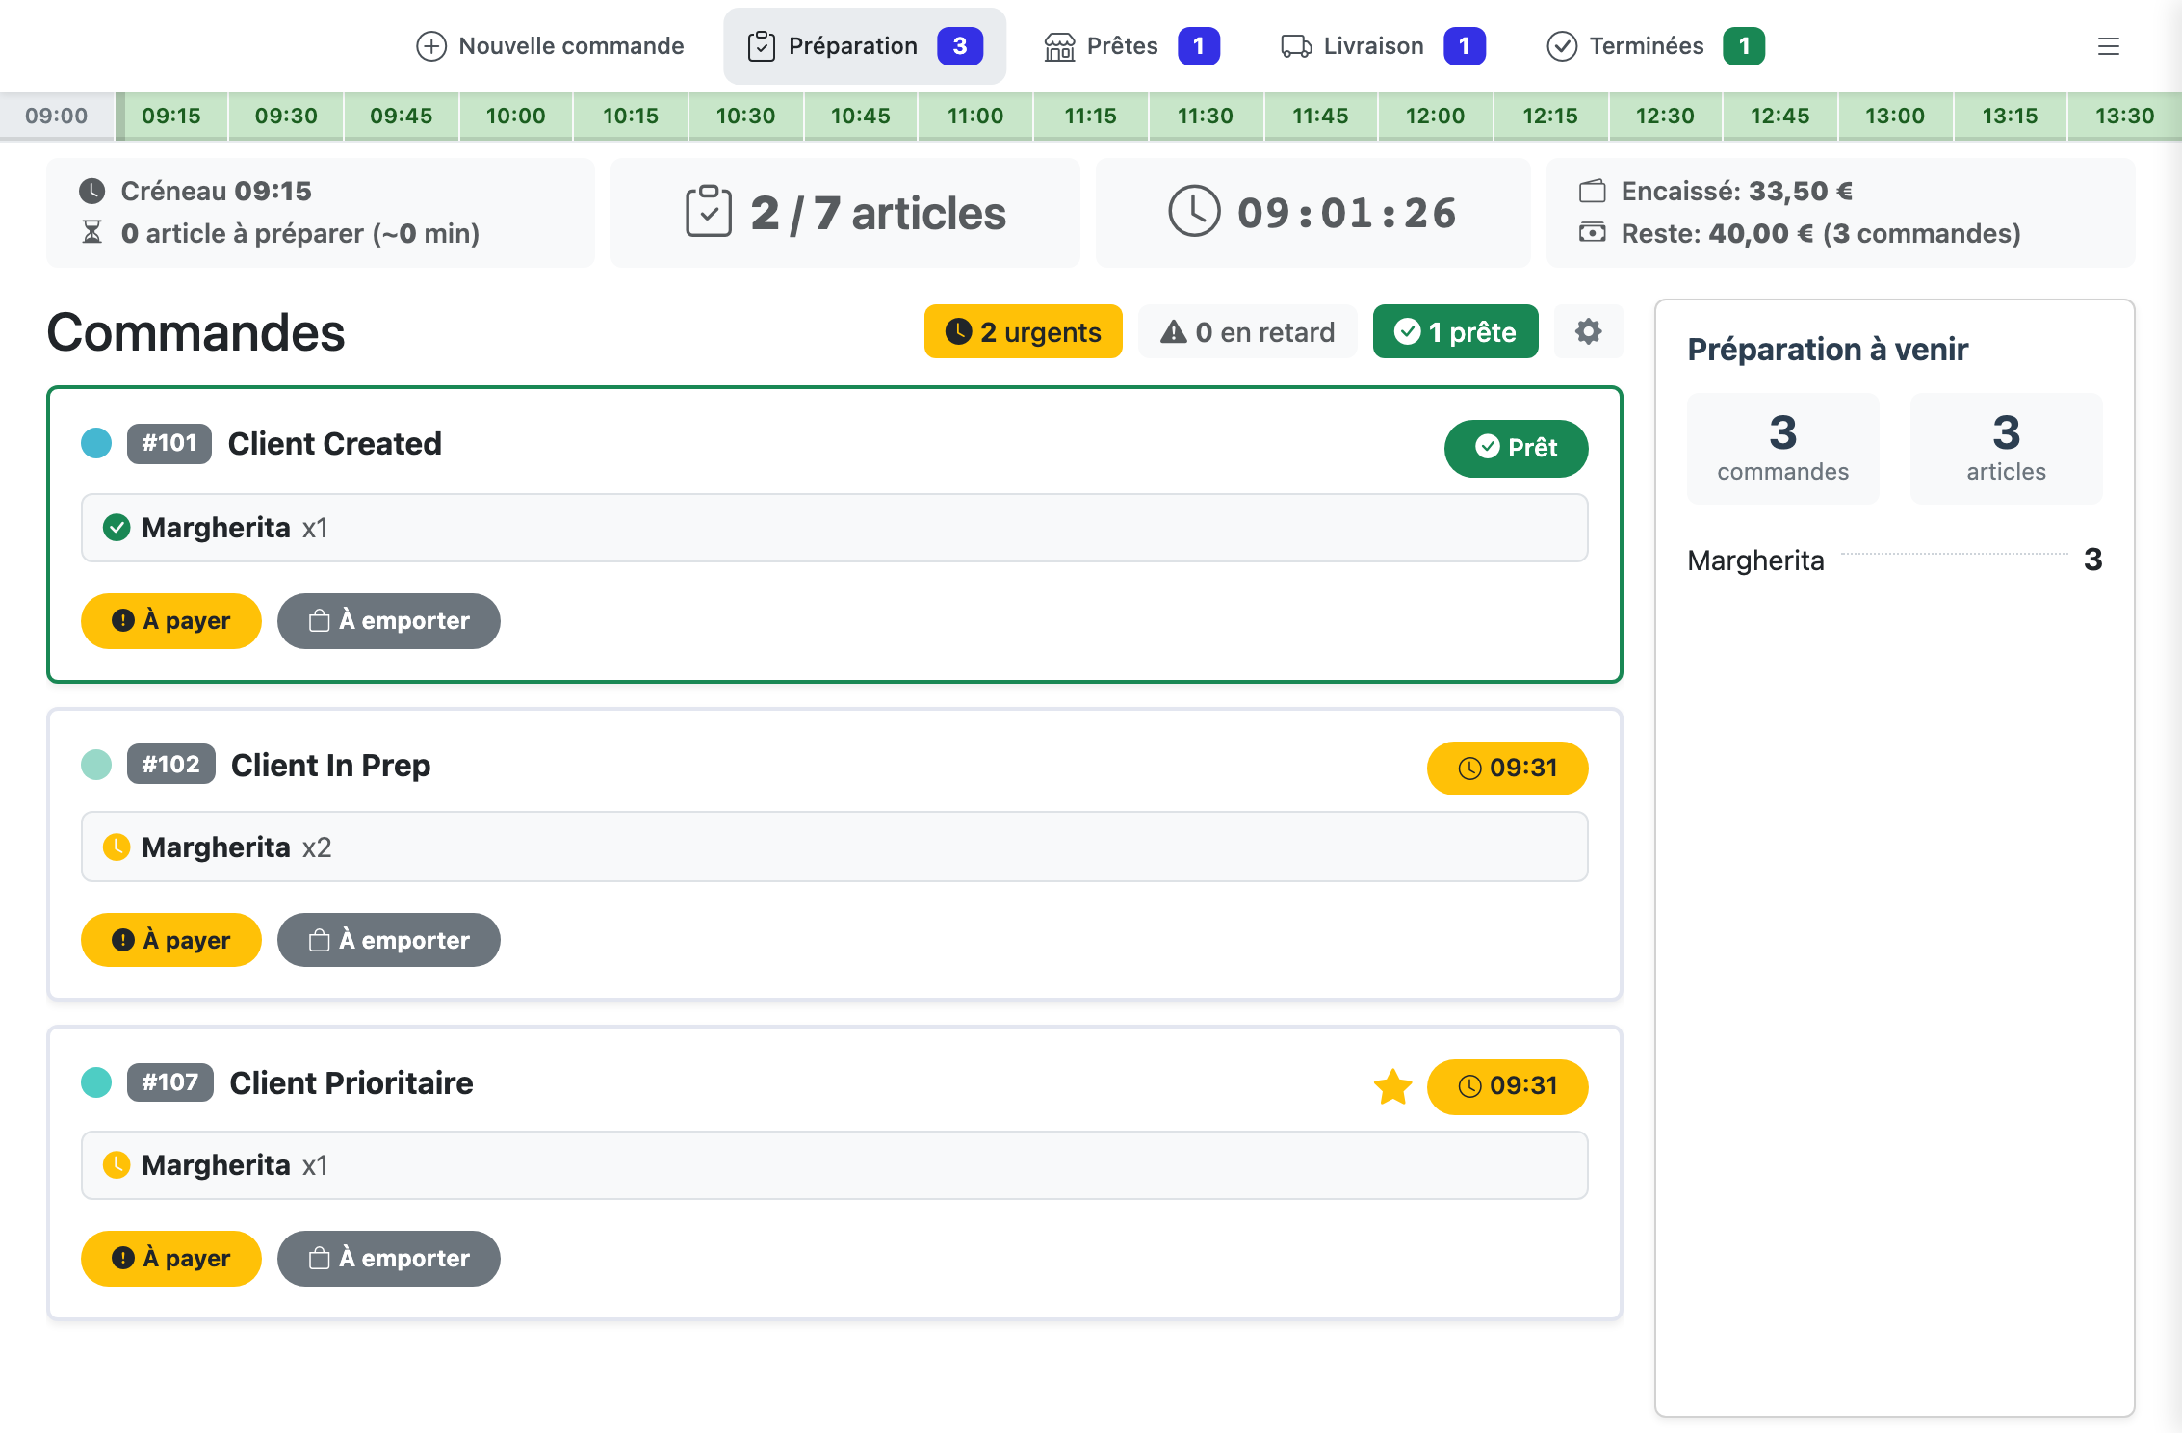Switch to the Terminées tab

coord(1655,46)
